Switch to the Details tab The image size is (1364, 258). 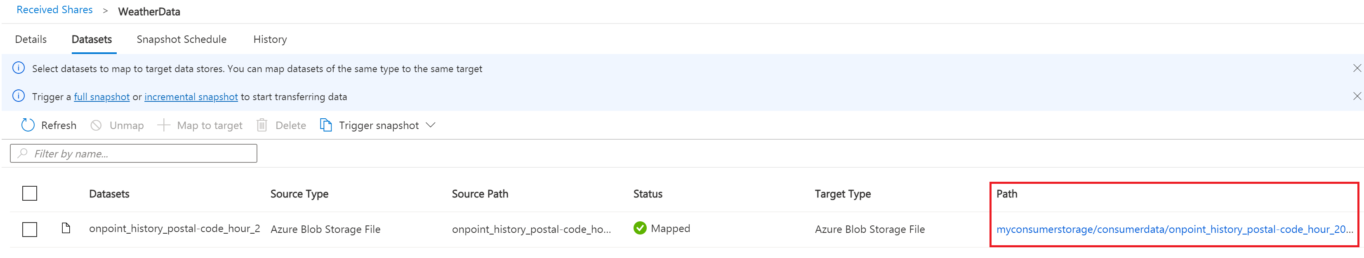[30, 39]
